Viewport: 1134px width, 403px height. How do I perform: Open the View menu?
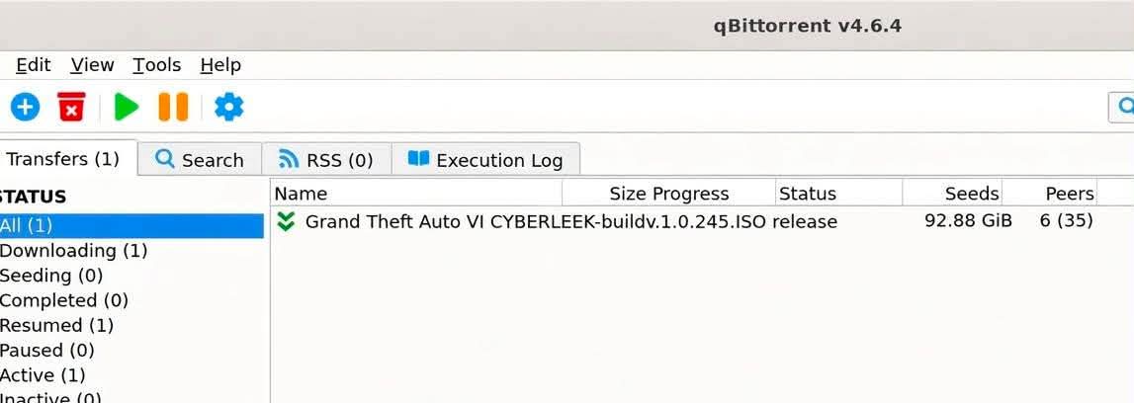click(x=92, y=65)
